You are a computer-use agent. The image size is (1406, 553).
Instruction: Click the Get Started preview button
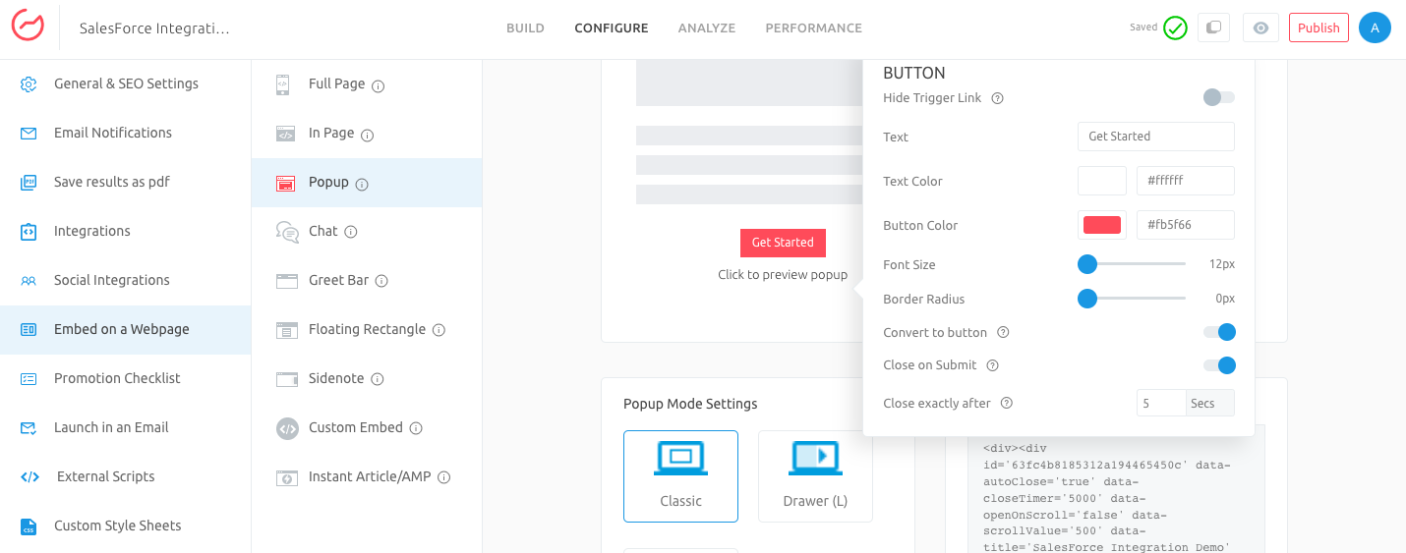click(783, 243)
